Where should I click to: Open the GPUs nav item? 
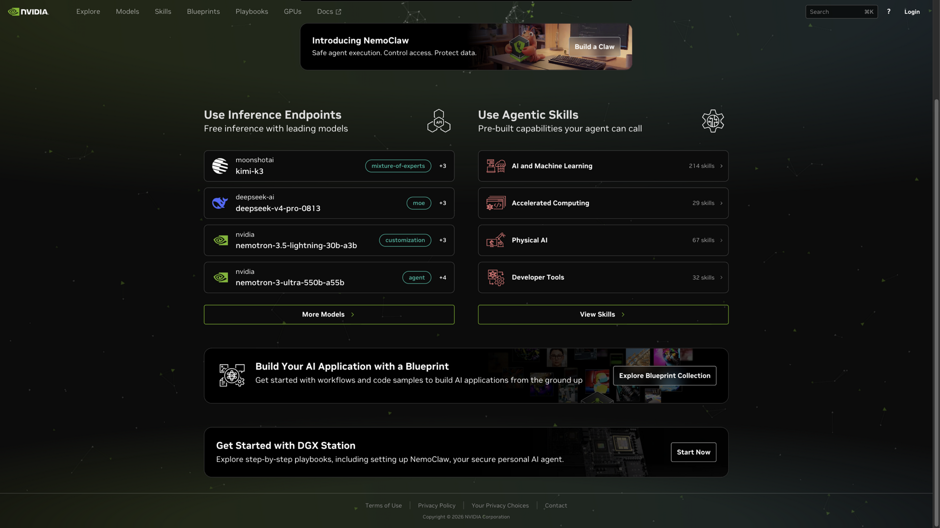[x=293, y=12]
